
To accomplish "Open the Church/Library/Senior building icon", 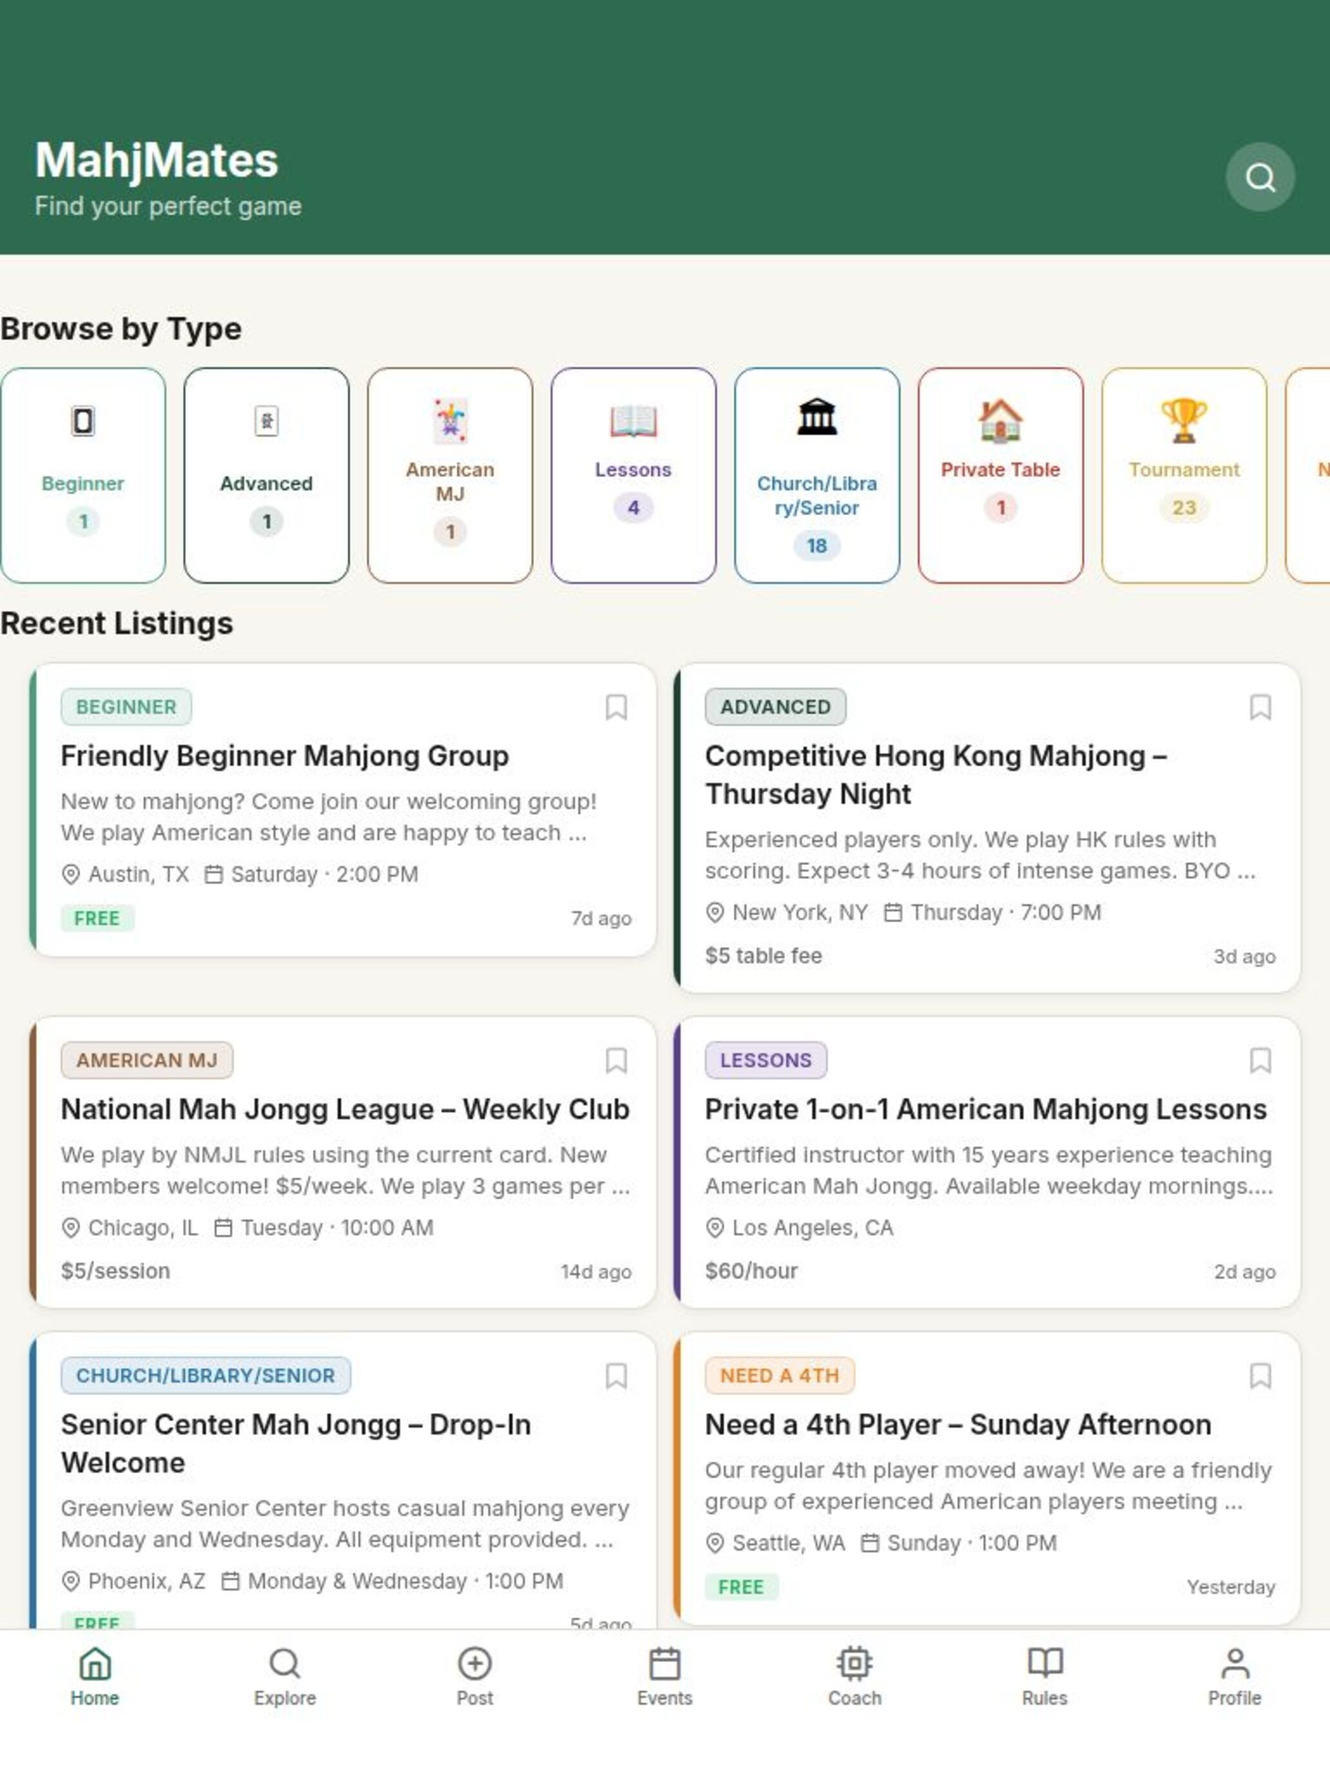I will [816, 418].
